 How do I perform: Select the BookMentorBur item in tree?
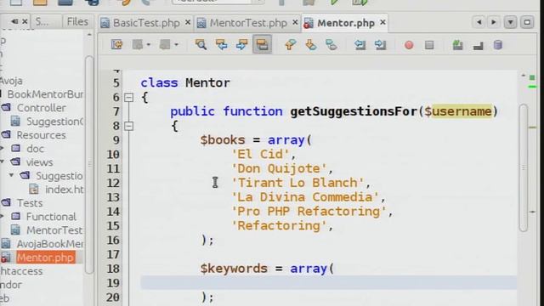[45, 94]
